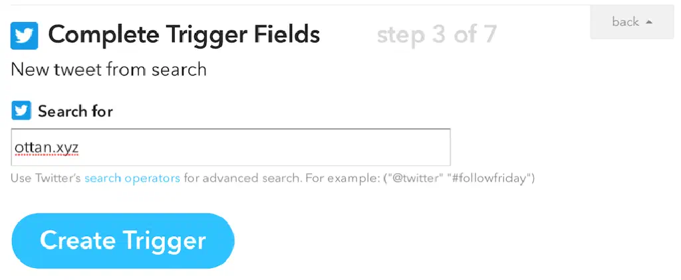Viewport: 681px width, 280px height.
Task: Click the New tweet from search subtitle
Action: click(x=108, y=69)
